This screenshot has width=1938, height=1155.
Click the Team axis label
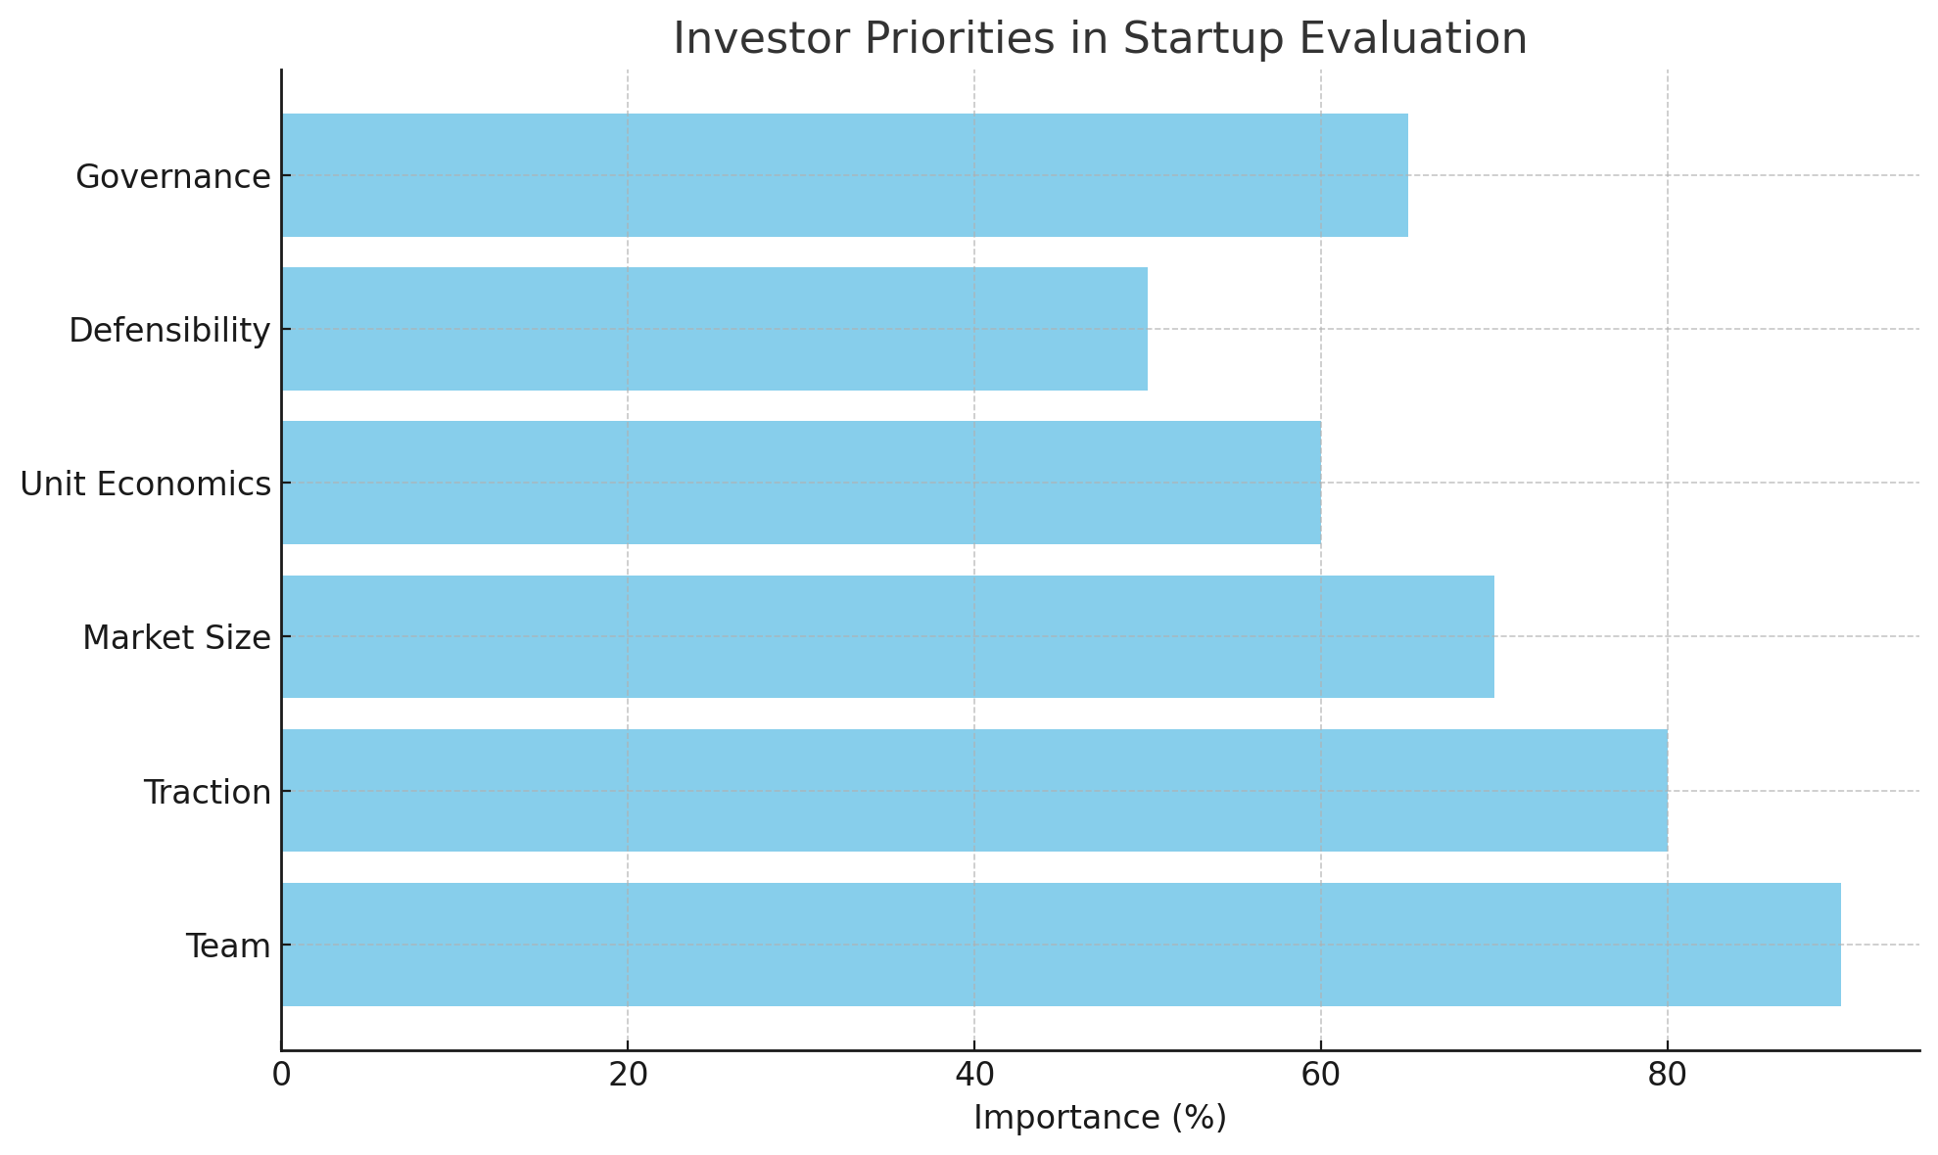pos(227,947)
